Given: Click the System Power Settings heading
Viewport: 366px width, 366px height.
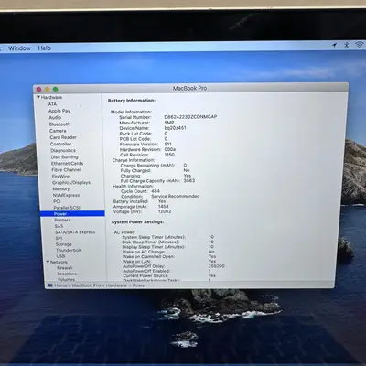Looking at the screenshot, I should [x=137, y=221].
